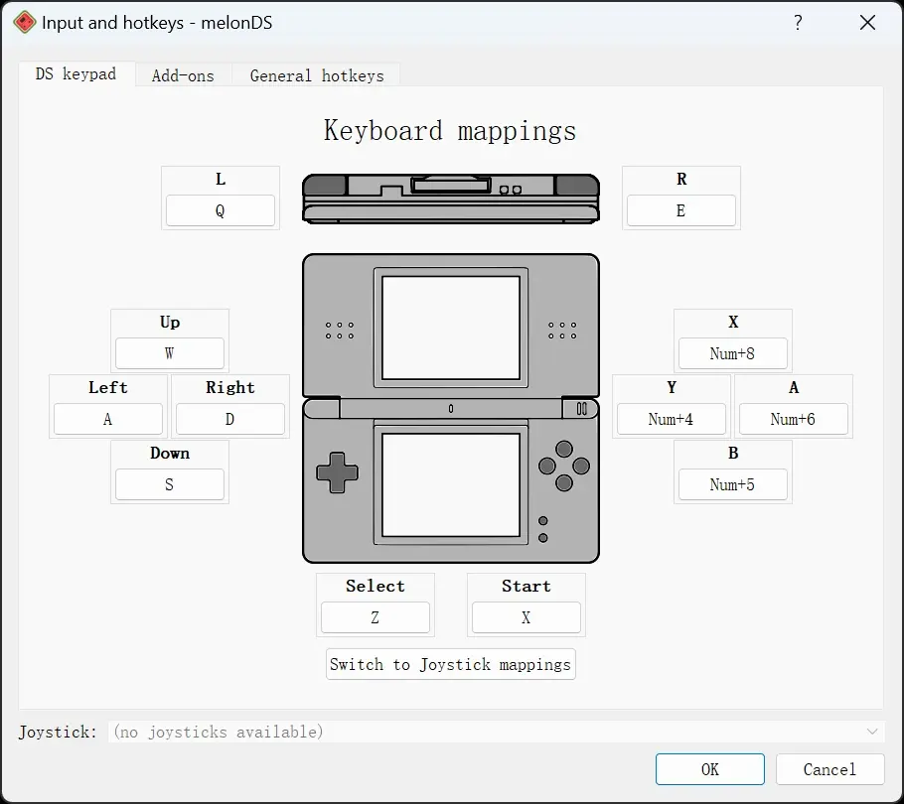This screenshot has height=804, width=904.
Task: Click the Select mapping field showing Z
Action: click(376, 617)
